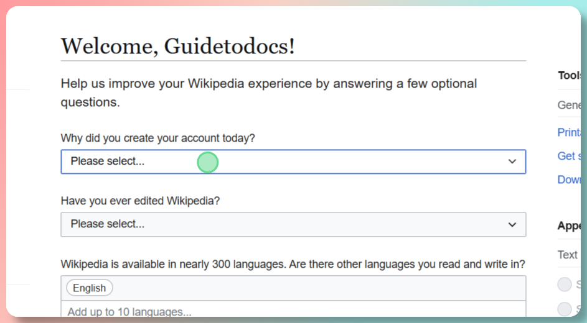Click the Download as PDF link

click(x=569, y=180)
